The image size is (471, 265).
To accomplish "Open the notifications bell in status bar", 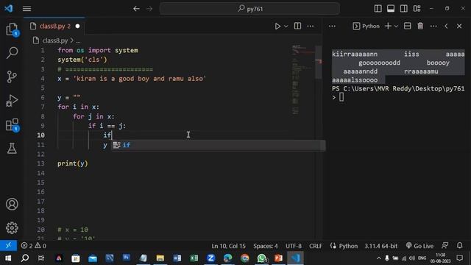I will tap(459, 245).
